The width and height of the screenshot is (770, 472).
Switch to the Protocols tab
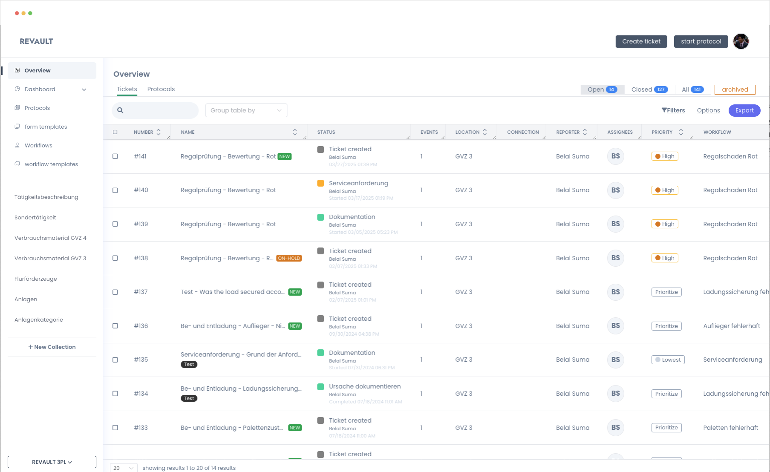coord(161,89)
